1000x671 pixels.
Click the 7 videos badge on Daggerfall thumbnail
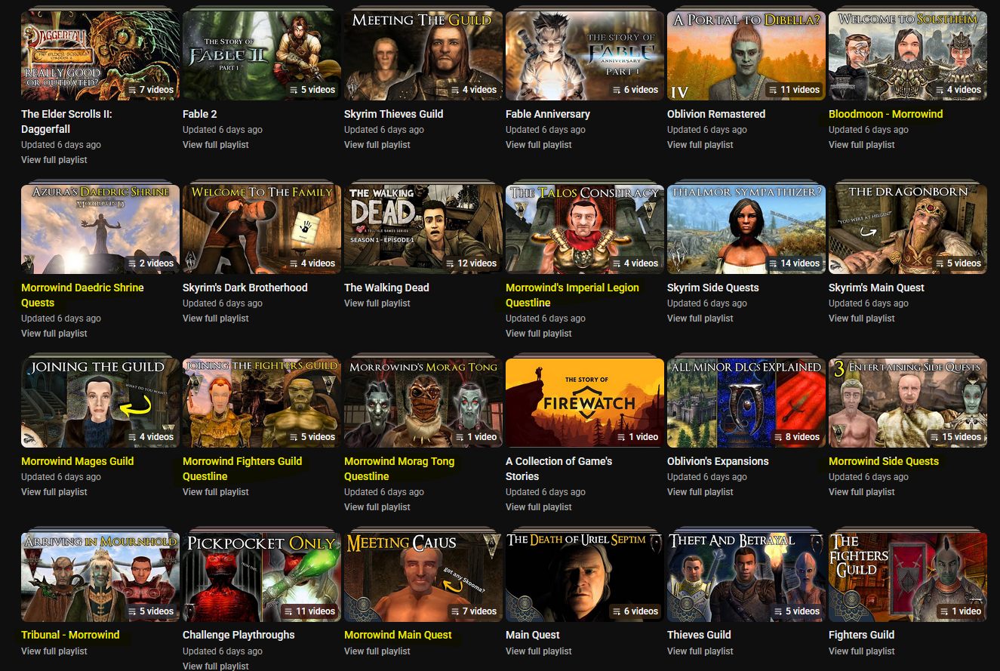(150, 90)
